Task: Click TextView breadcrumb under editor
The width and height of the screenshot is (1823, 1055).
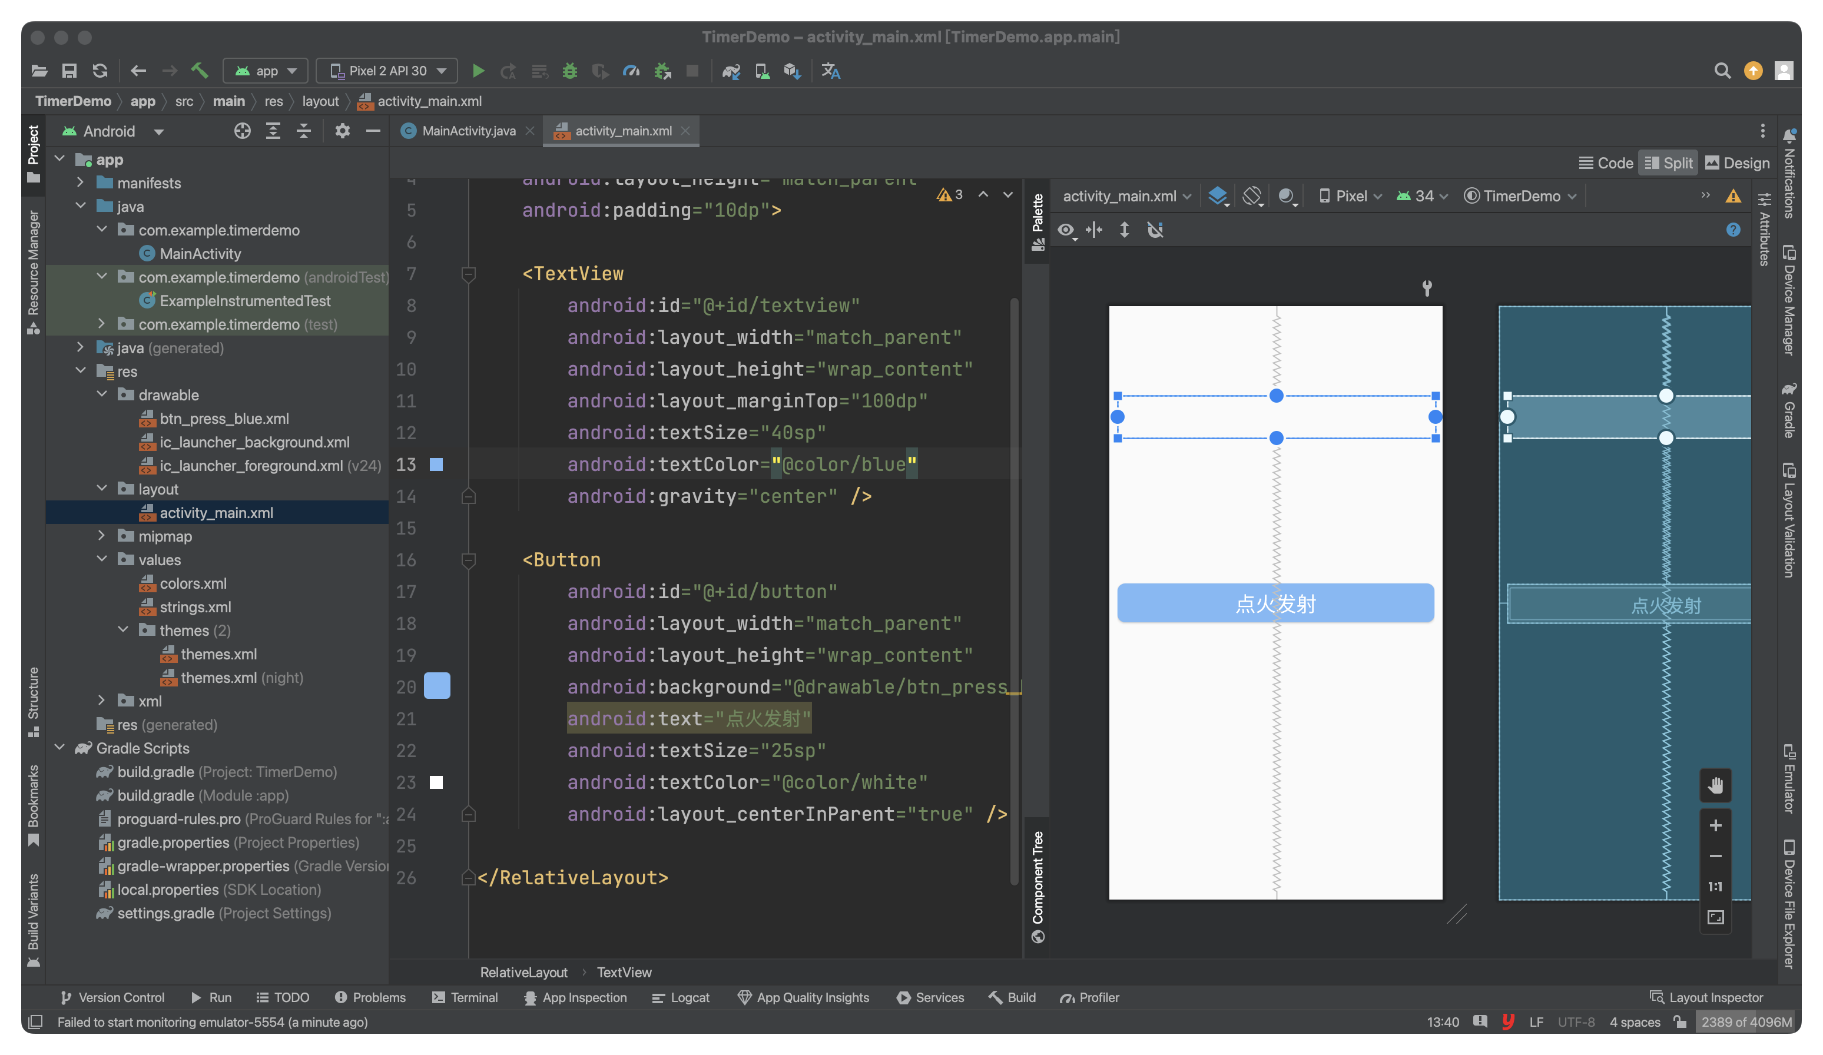Action: pyautogui.click(x=624, y=973)
